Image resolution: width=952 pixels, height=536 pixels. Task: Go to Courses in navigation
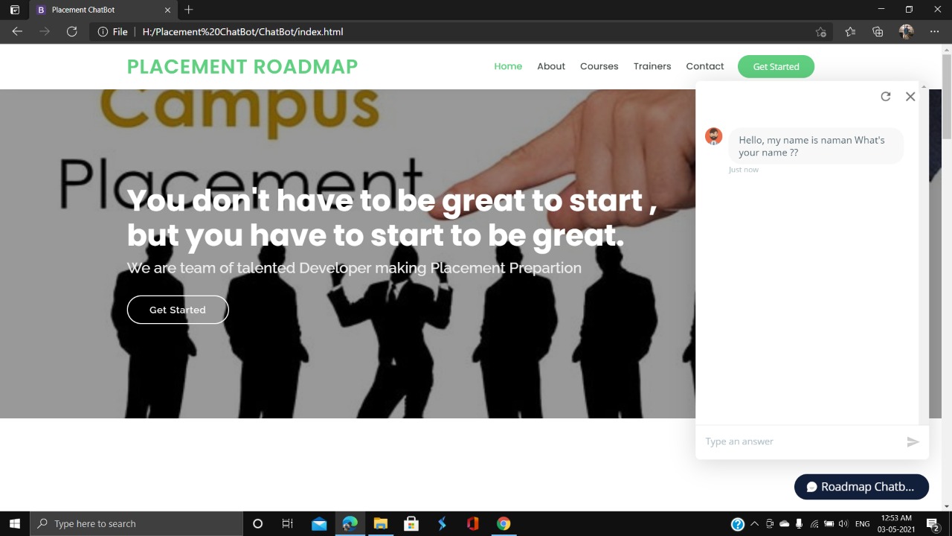pyautogui.click(x=599, y=66)
